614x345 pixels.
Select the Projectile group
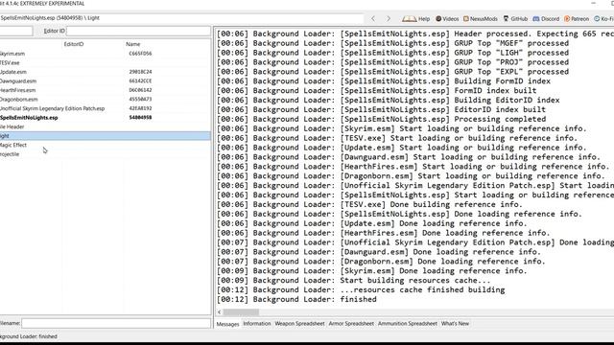tap(10, 154)
